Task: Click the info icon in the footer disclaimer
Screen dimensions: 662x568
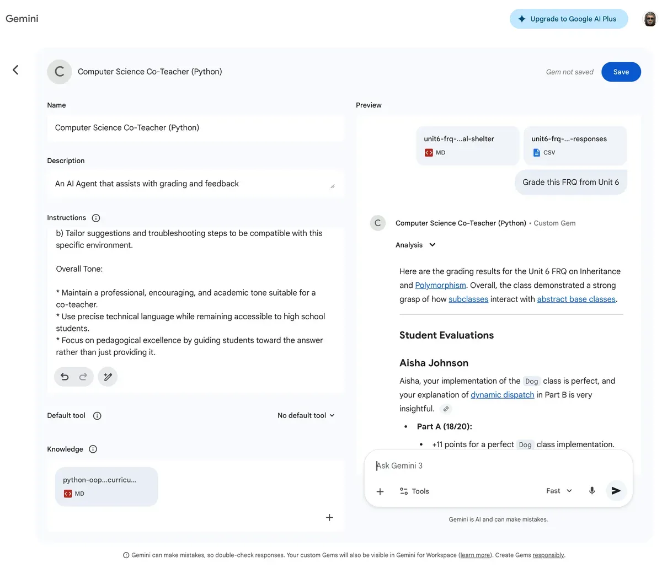Action: coord(126,555)
